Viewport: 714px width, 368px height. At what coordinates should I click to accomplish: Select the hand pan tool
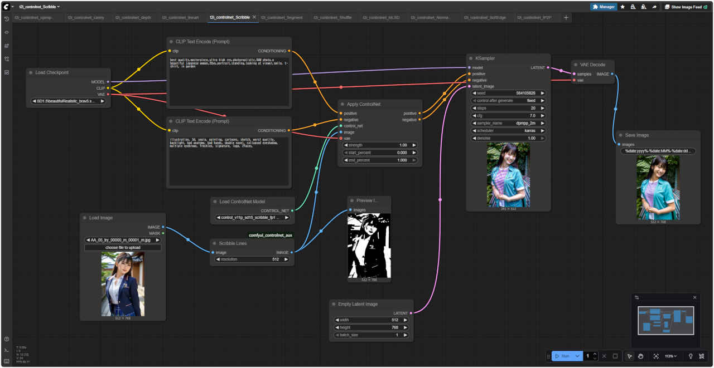point(641,356)
